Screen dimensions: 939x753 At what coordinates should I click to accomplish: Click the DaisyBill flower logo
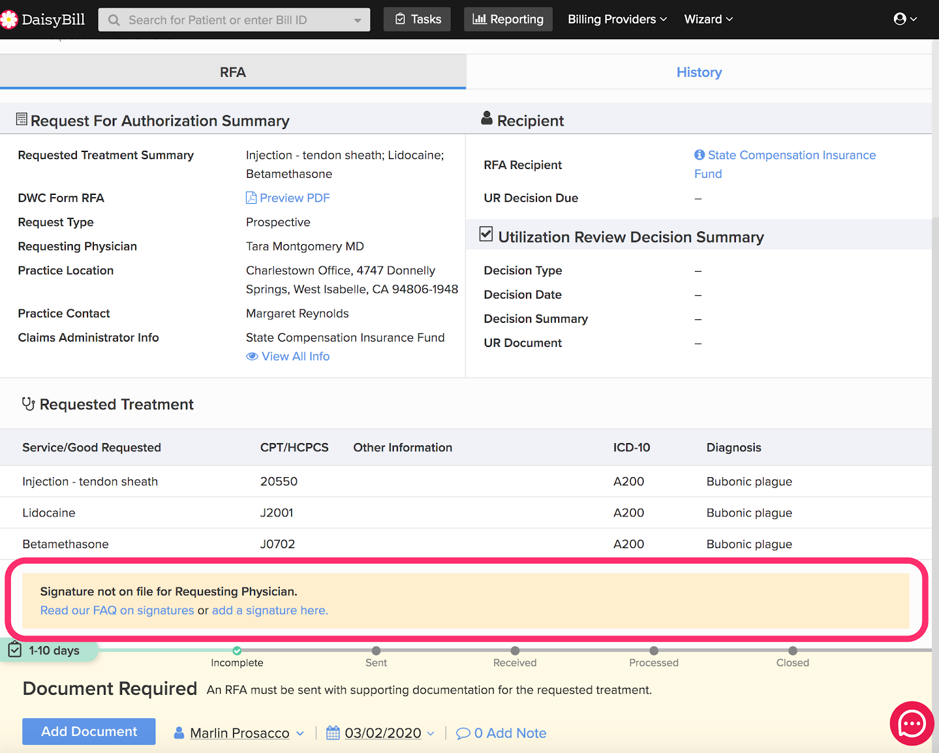8,19
